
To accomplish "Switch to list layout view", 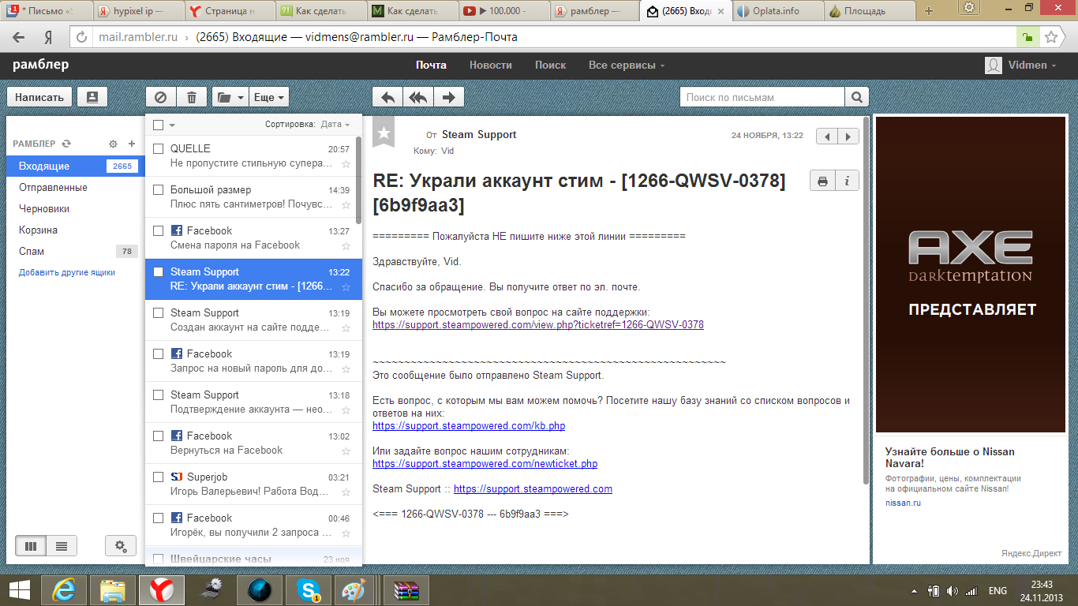I will (62, 545).
